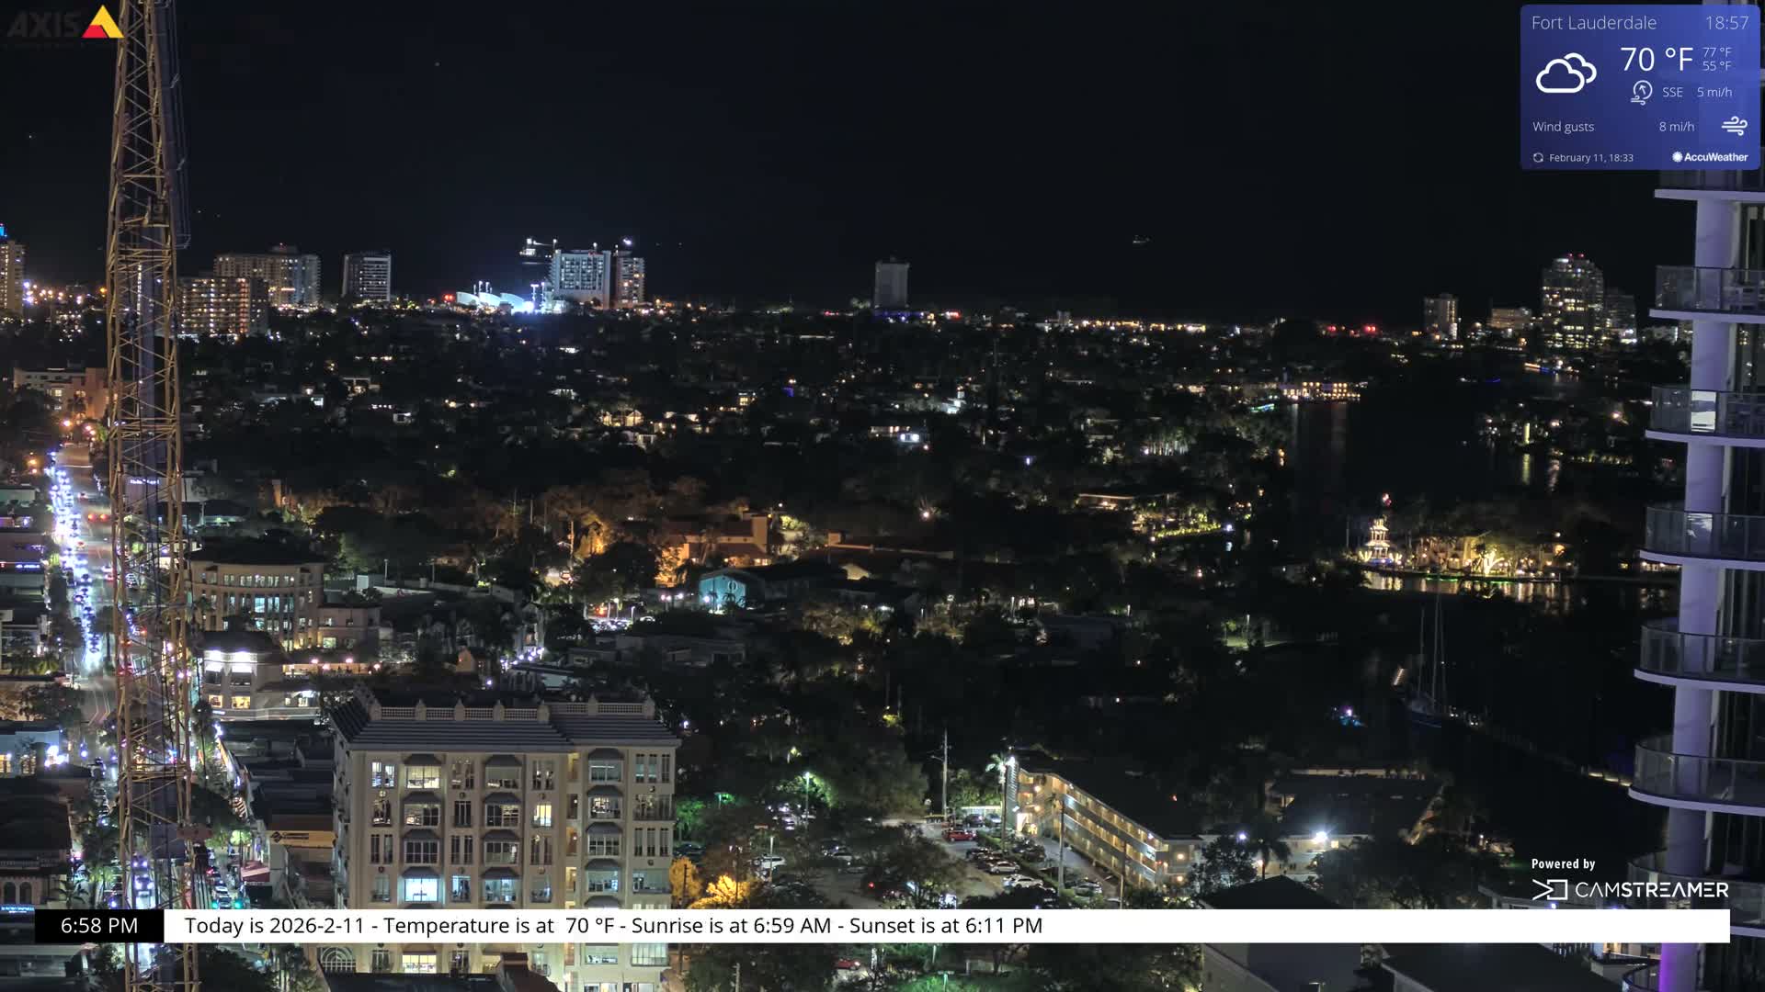The image size is (1765, 992).
Task: Click the wind gusts icon
Action: (1734, 126)
